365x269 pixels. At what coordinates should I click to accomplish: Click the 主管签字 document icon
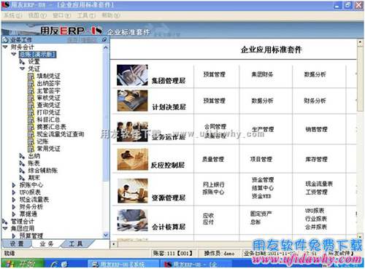pyautogui.click(x=31, y=91)
